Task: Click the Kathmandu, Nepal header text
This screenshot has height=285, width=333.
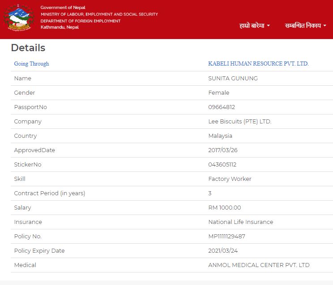Action: coord(60,27)
